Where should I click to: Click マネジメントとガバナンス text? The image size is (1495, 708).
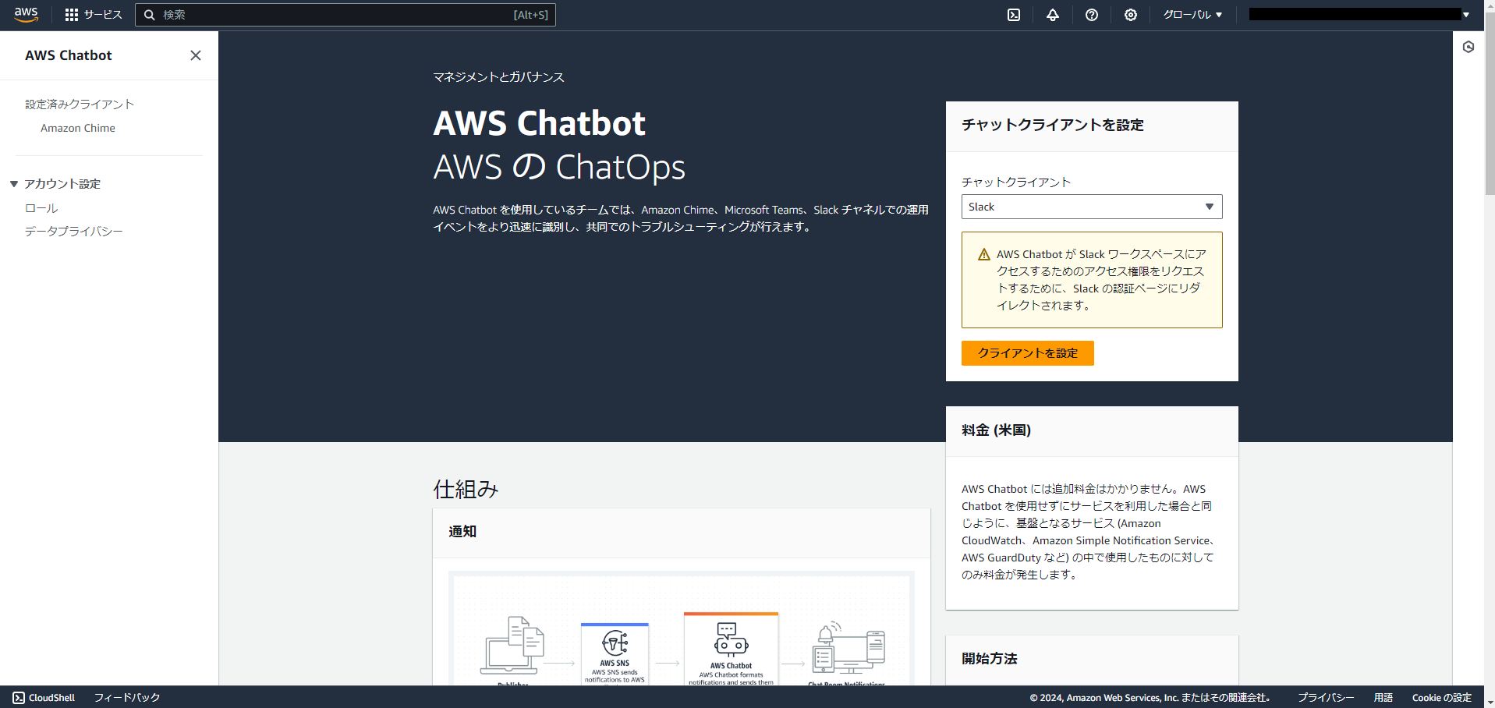pyautogui.click(x=499, y=77)
